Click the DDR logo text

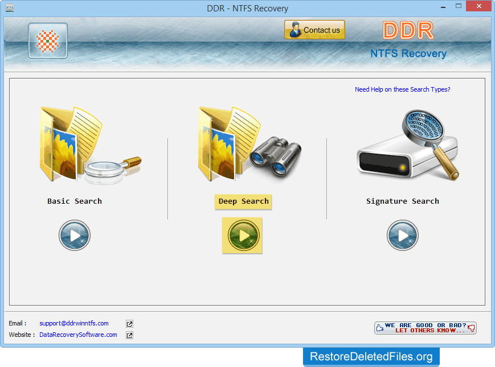click(408, 30)
